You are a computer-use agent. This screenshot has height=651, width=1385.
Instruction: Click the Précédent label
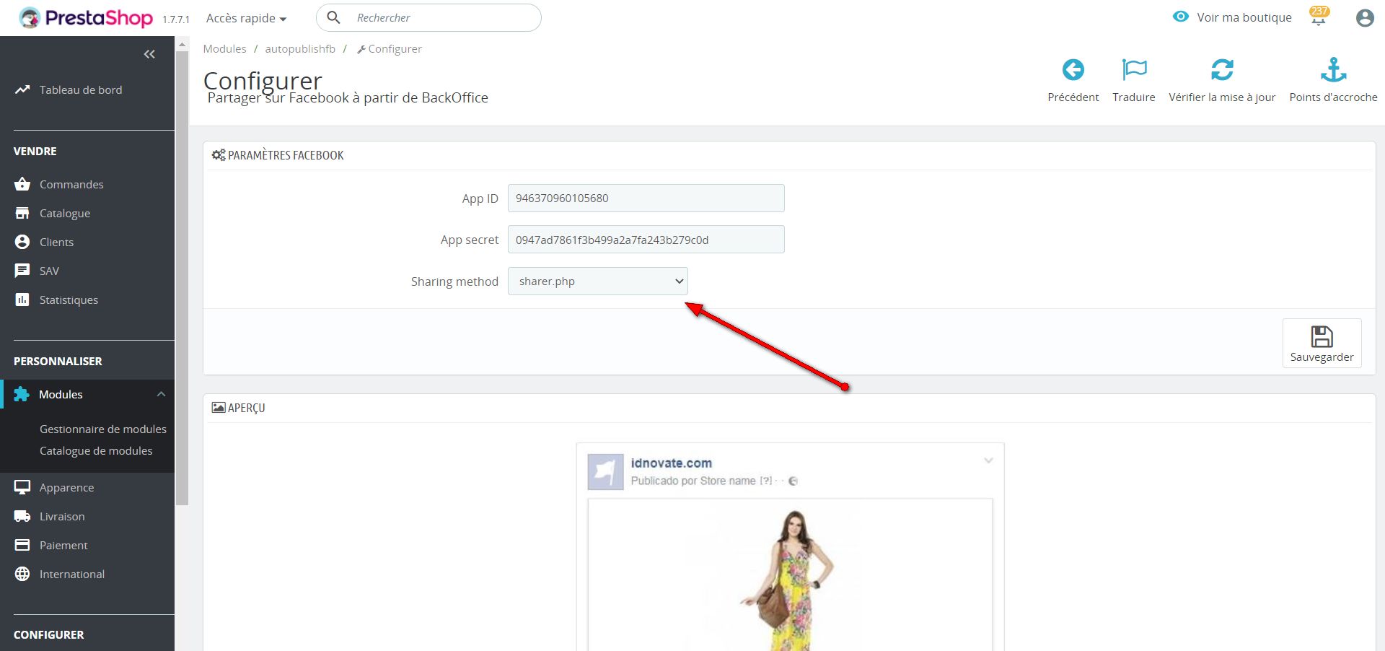[x=1073, y=97]
